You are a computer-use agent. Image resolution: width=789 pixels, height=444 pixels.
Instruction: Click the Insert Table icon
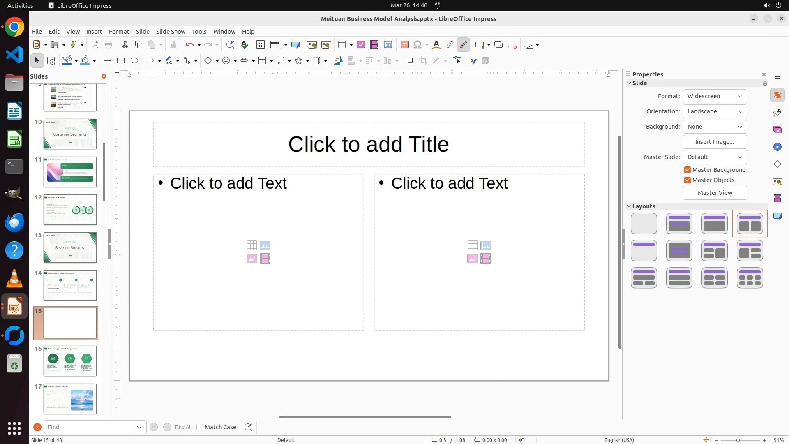click(x=341, y=45)
